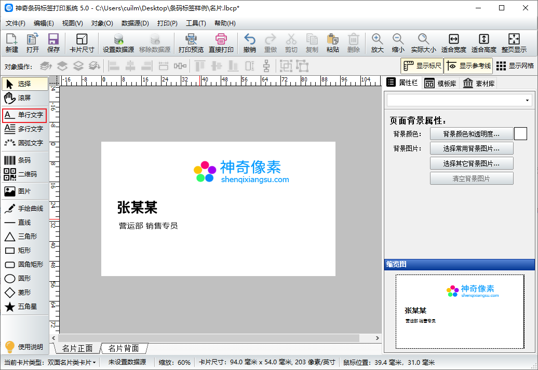Viewport: 538px width, 370px height.
Task: Click 选择常用背景图片 button
Action: click(x=472, y=148)
